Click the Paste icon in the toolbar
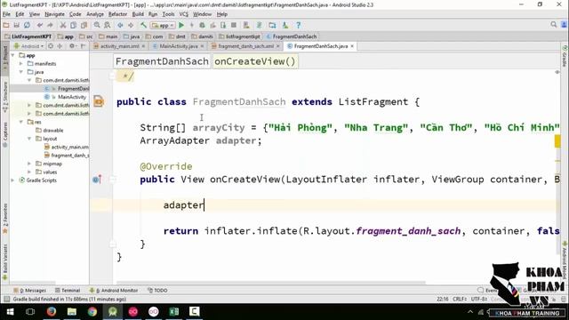This screenshot has width=569, height=320. pos(84,25)
